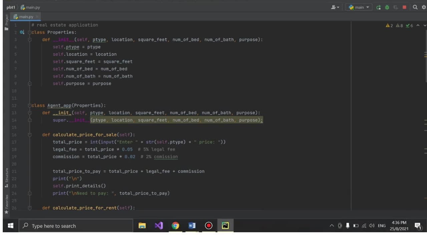The image size is (427, 240).
Task: Open Search Everywhere magnifier icon
Action: (x=415, y=7)
